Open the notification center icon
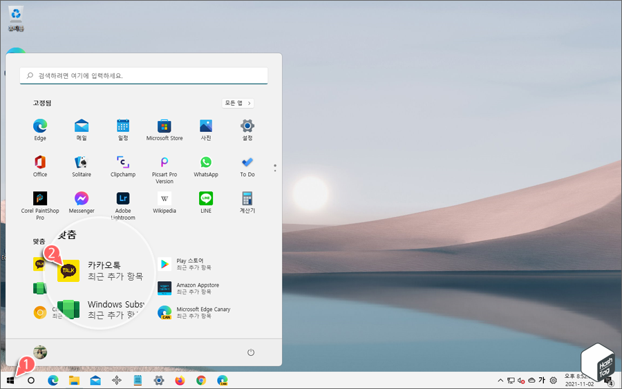 [x=608, y=381]
